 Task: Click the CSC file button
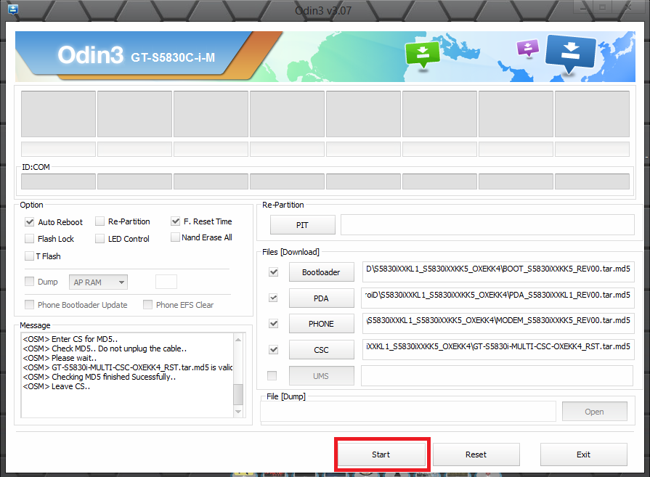pos(321,350)
